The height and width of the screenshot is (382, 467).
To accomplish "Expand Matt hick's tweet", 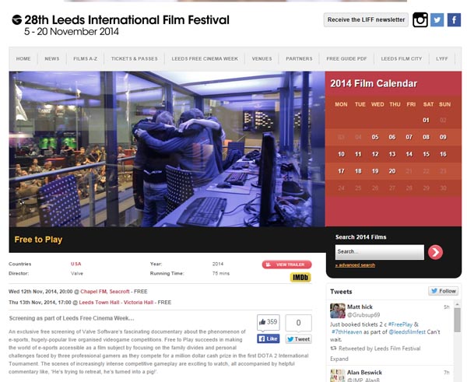I will pyautogui.click(x=339, y=359).
